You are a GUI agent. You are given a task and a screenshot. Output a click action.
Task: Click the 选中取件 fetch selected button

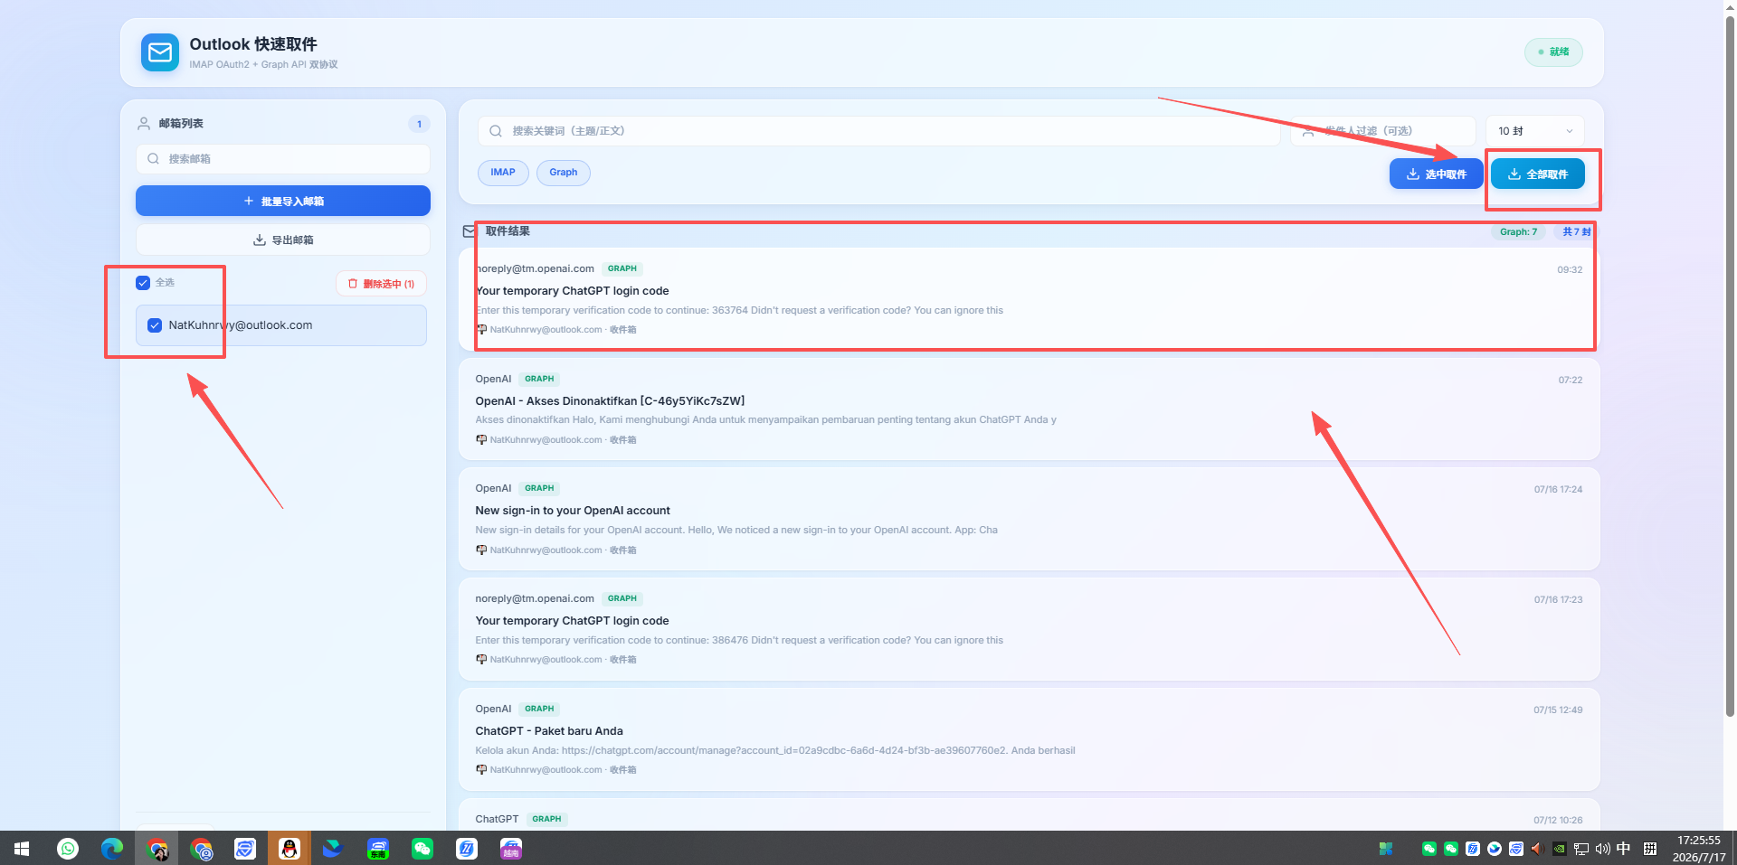(1437, 174)
